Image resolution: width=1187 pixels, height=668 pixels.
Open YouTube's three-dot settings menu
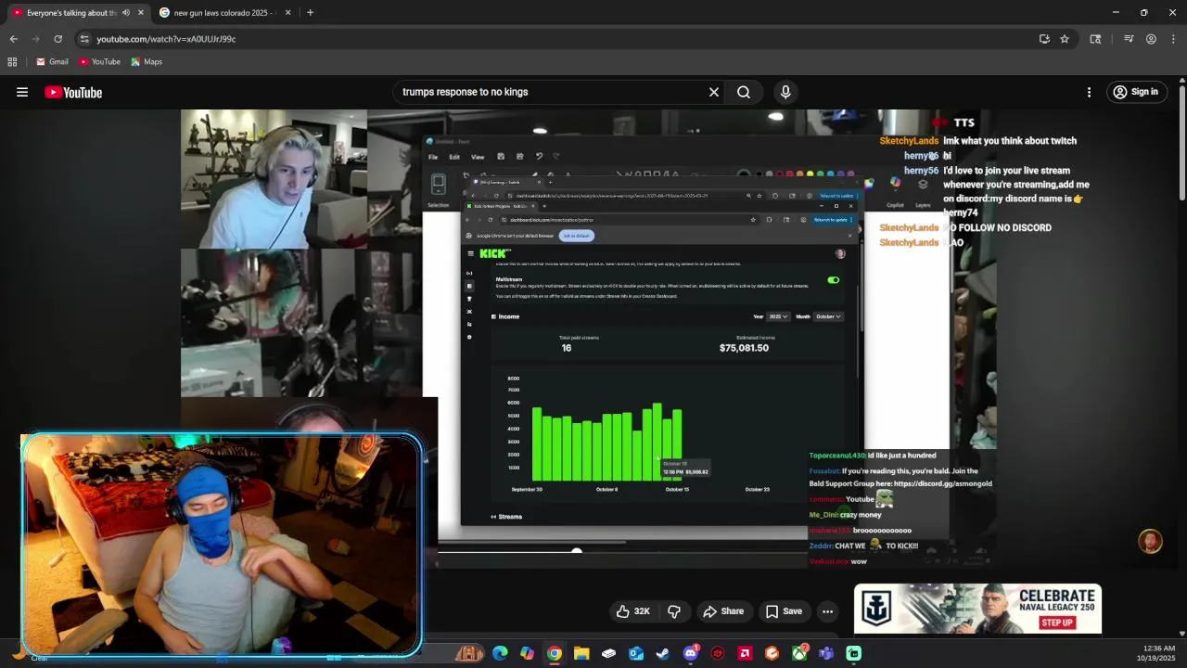point(1090,92)
